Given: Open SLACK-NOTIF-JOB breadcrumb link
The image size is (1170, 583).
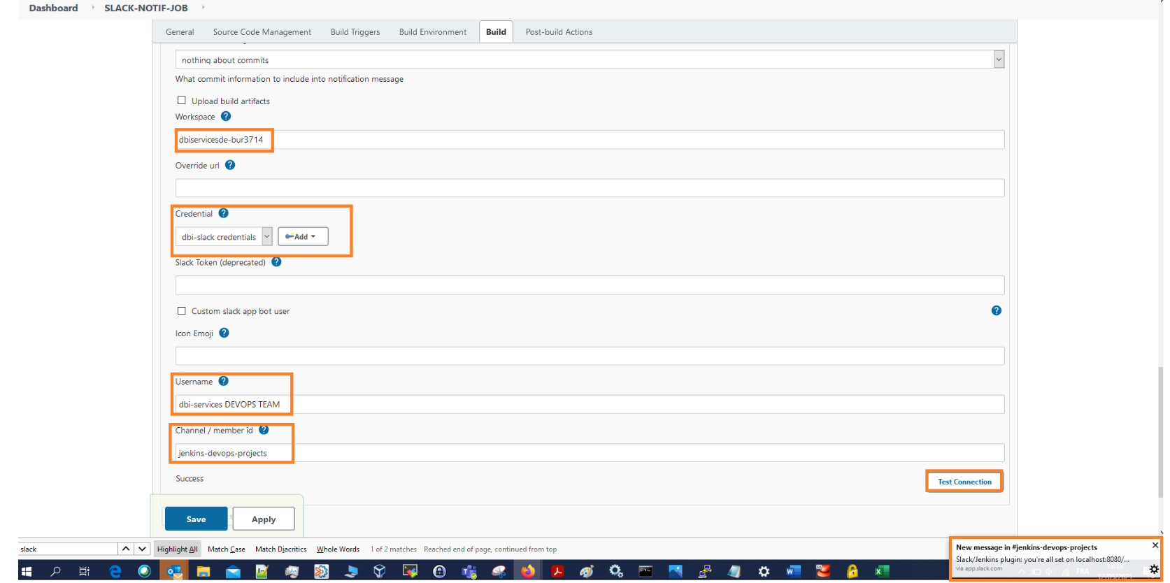Looking at the screenshot, I should tap(146, 8).
